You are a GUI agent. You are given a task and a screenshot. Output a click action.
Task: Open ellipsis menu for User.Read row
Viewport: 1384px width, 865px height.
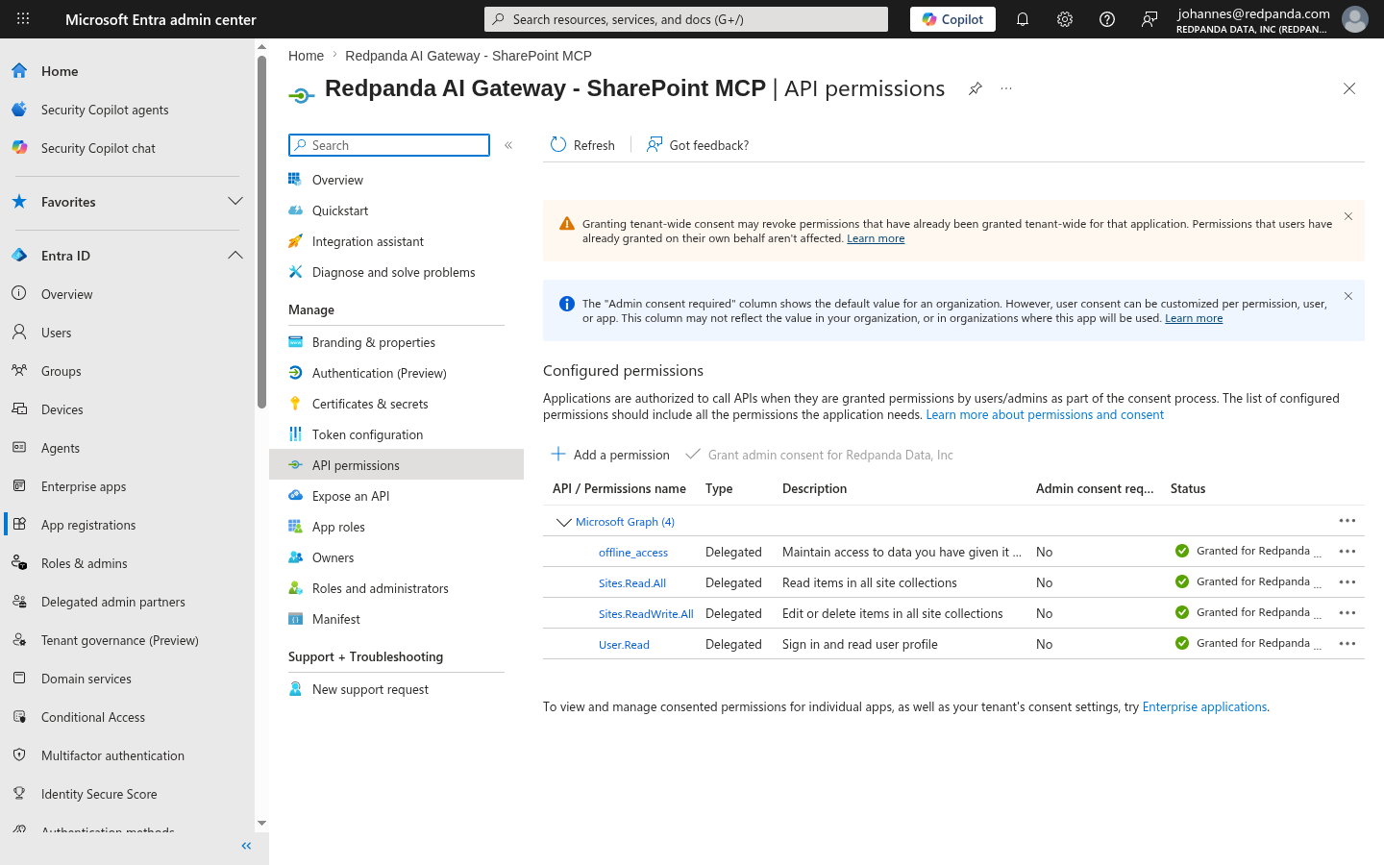tap(1347, 644)
